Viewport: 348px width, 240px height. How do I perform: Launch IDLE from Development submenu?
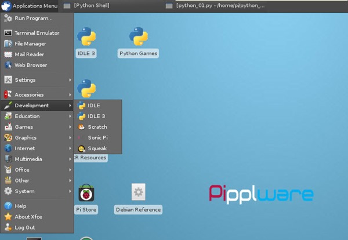tap(98, 106)
